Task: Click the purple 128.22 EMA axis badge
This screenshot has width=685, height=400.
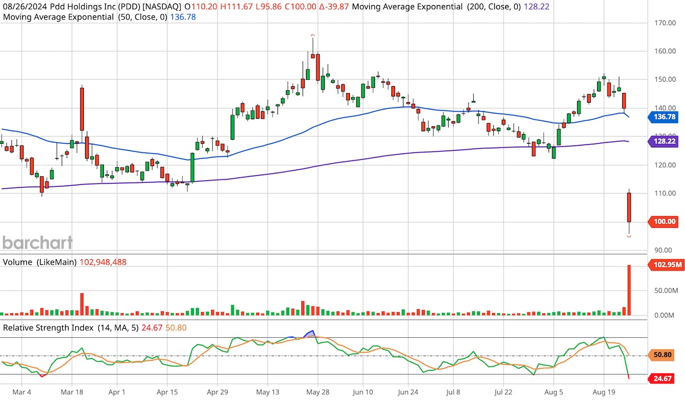Action: click(x=664, y=141)
